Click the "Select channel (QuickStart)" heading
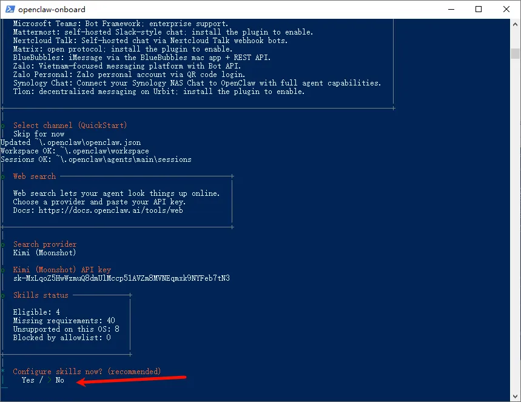The image size is (521, 402). (x=70, y=126)
